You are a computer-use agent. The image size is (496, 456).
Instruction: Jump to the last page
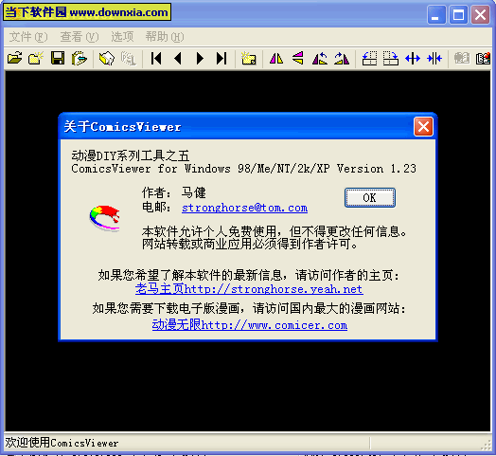point(221,59)
